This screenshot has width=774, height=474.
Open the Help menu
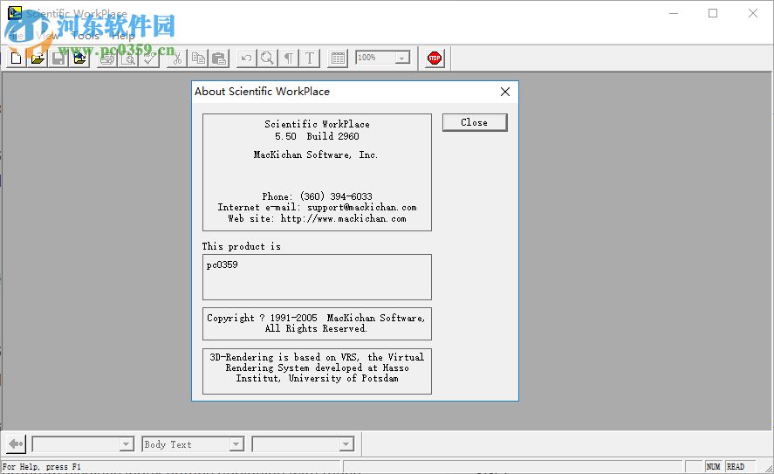[123, 36]
